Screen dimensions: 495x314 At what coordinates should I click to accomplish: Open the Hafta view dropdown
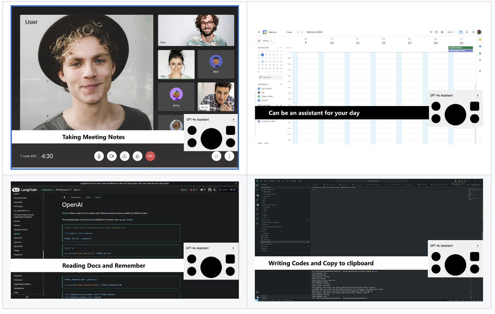coord(450,32)
